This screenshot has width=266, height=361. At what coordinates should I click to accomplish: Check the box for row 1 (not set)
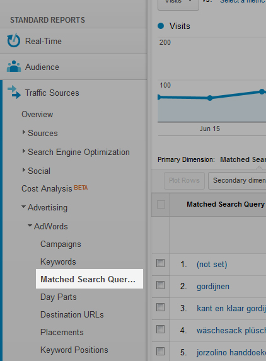coord(160,263)
